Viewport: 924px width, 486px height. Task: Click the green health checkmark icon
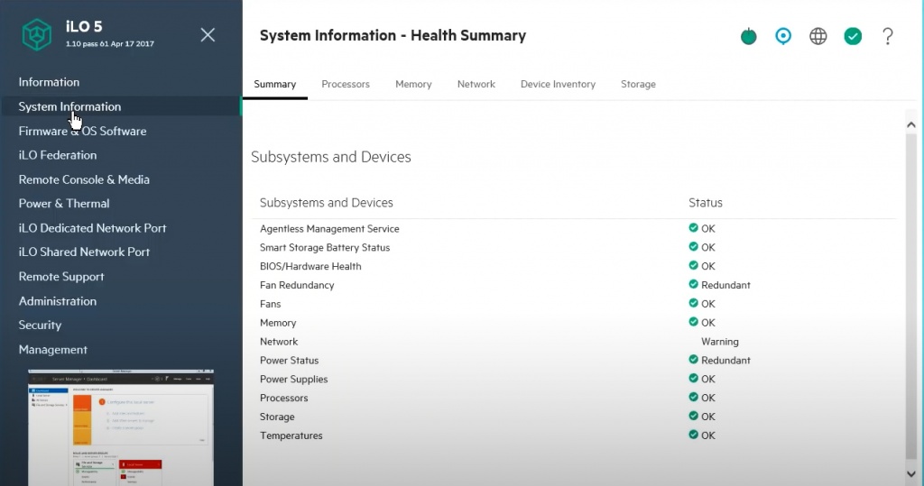(x=853, y=36)
